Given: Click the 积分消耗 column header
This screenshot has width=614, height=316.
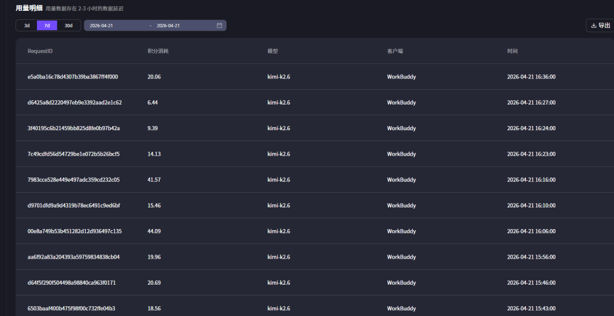Looking at the screenshot, I should 158,51.
